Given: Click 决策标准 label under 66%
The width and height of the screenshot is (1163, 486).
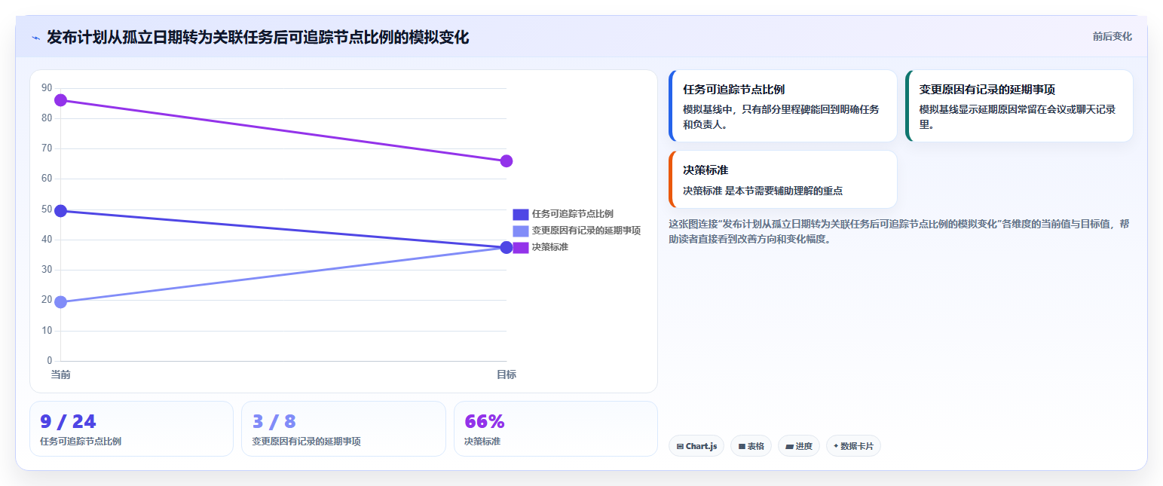Looking at the screenshot, I should tap(482, 442).
